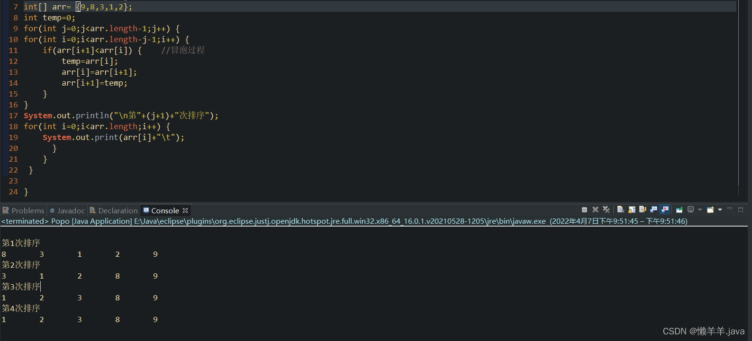The width and height of the screenshot is (752, 341).
Task: Toggle Scroll Lock in the console
Action: pyautogui.click(x=632, y=210)
